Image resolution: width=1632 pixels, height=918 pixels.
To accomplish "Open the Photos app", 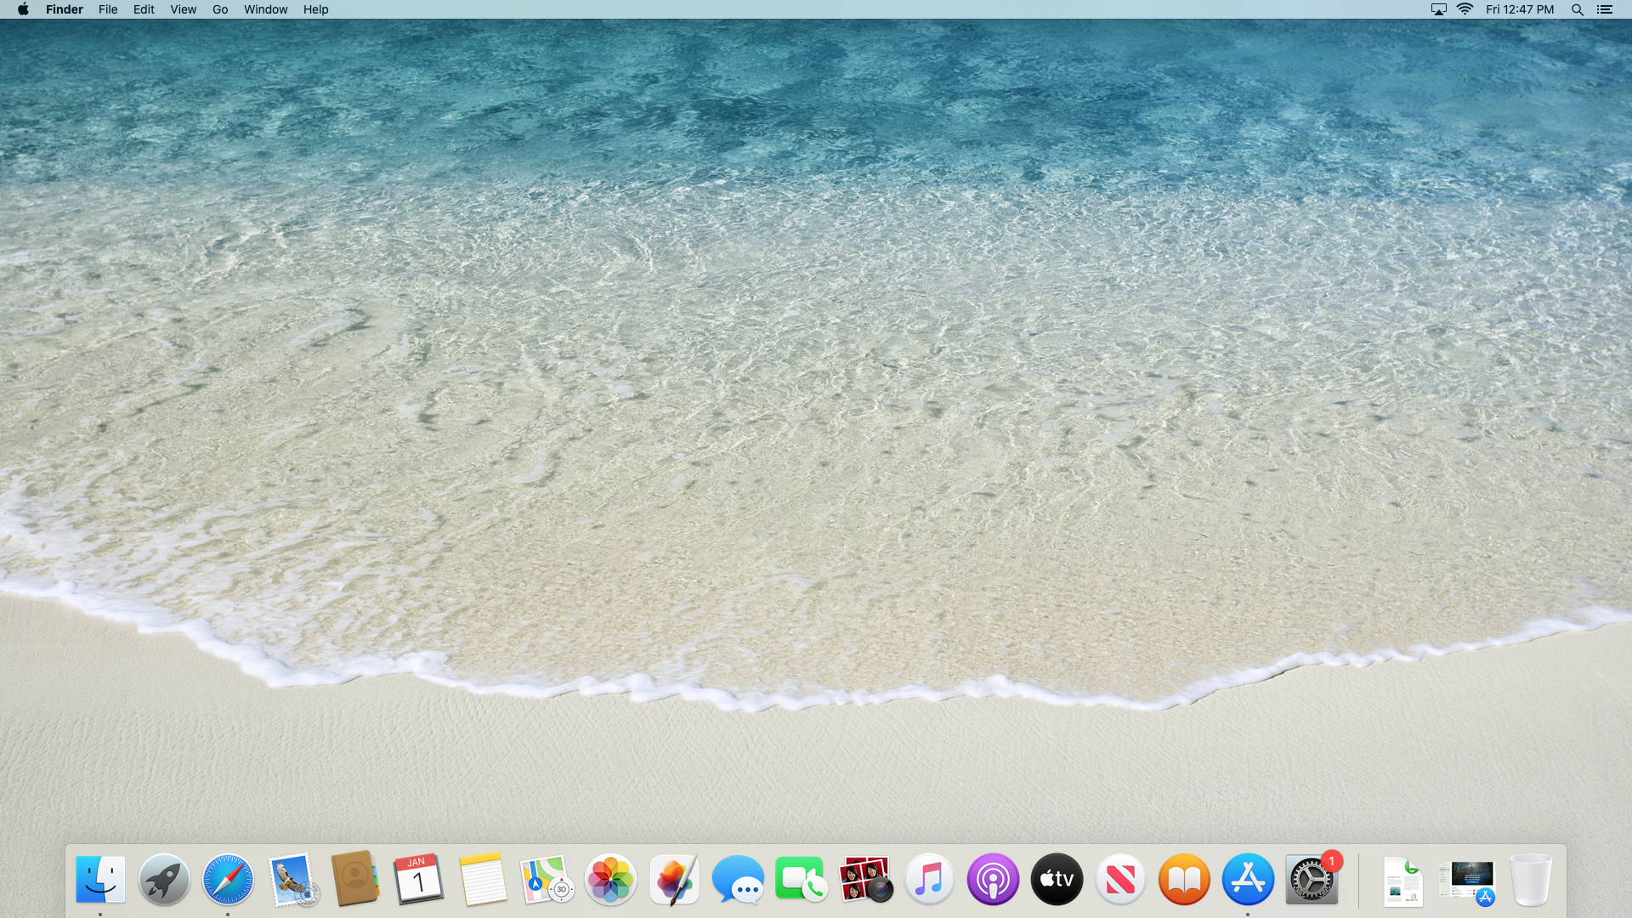I will (x=610, y=879).
